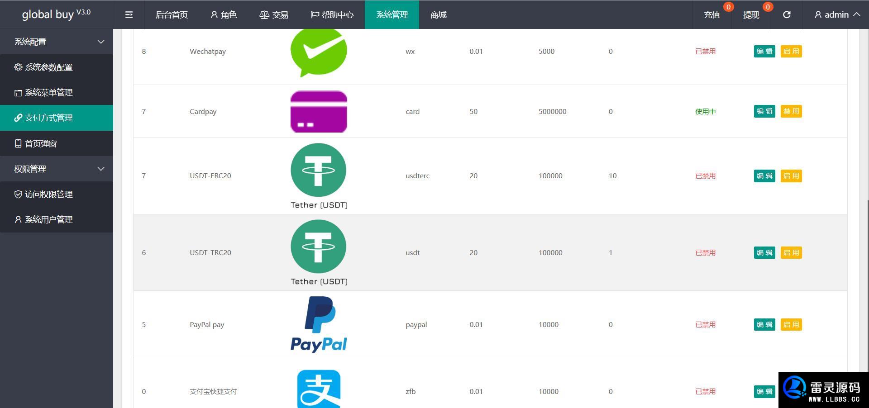Click the 首页弹窗 tablet icon

pos(18,143)
